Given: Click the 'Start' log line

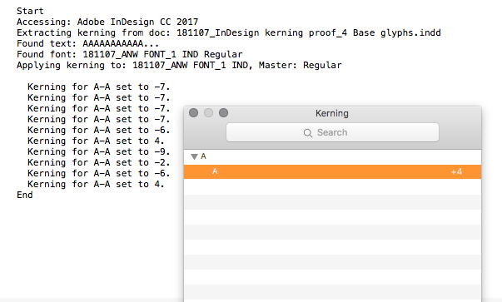Looking at the screenshot, I should [x=30, y=11].
